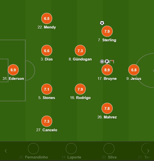The image size is (154, 161).
Task: Click Mendy's 6.5 rating circle
Action: (x=47, y=18)
